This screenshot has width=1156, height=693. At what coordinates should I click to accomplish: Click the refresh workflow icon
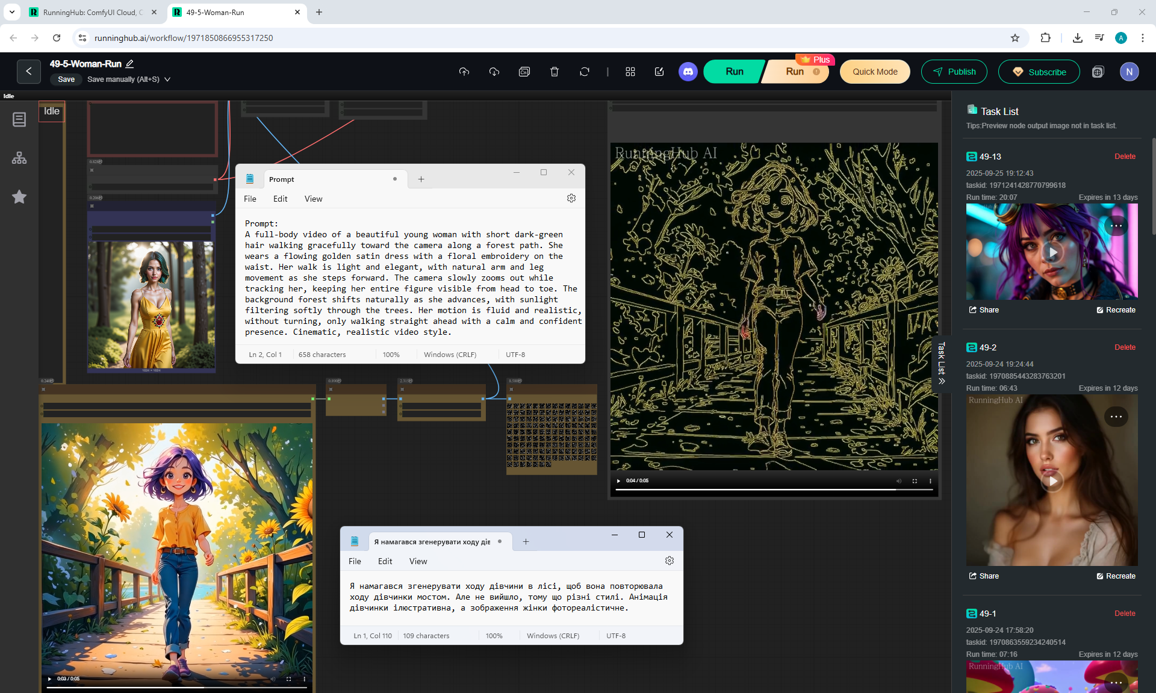(585, 72)
